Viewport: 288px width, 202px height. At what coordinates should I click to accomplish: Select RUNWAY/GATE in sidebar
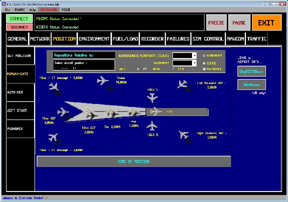click(x=20, y=74)
